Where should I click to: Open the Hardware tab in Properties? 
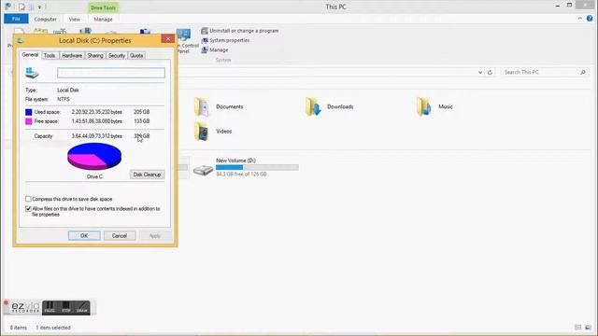(72, 56)
